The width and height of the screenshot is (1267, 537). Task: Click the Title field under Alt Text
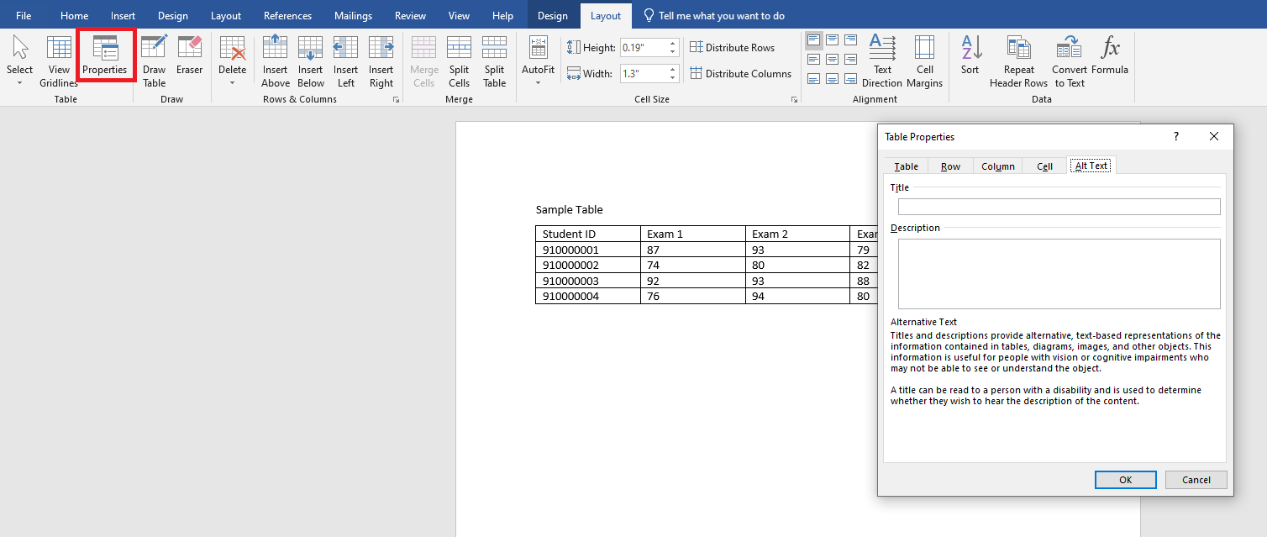point(1058,206)
